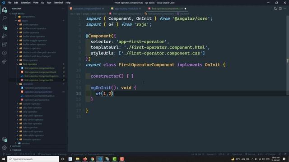Click the Go Live status bar button
The height and width of the screenshot is (162, 289).
(x=250, y=154)
